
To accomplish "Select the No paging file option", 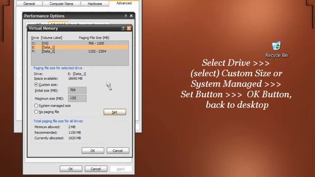I will pos(36,112).
